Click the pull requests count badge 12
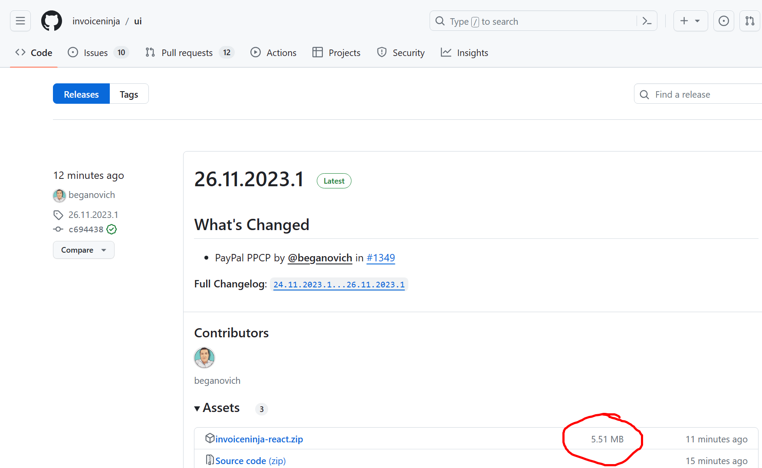Image resolution: width=762 pixels, height=468 pixels. tap(227, 53)
